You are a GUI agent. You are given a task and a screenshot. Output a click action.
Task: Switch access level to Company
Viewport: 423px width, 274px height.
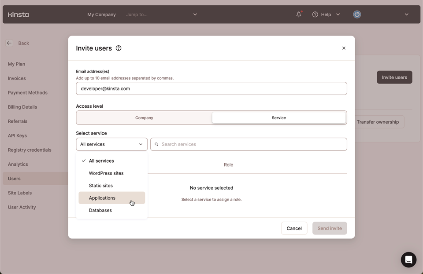click(144, 117)
